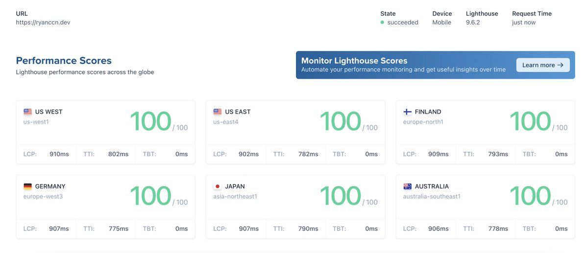Screen dimensions: 588x253
Task: Click the arrow in Learn more button
Action: click(560, 65)
